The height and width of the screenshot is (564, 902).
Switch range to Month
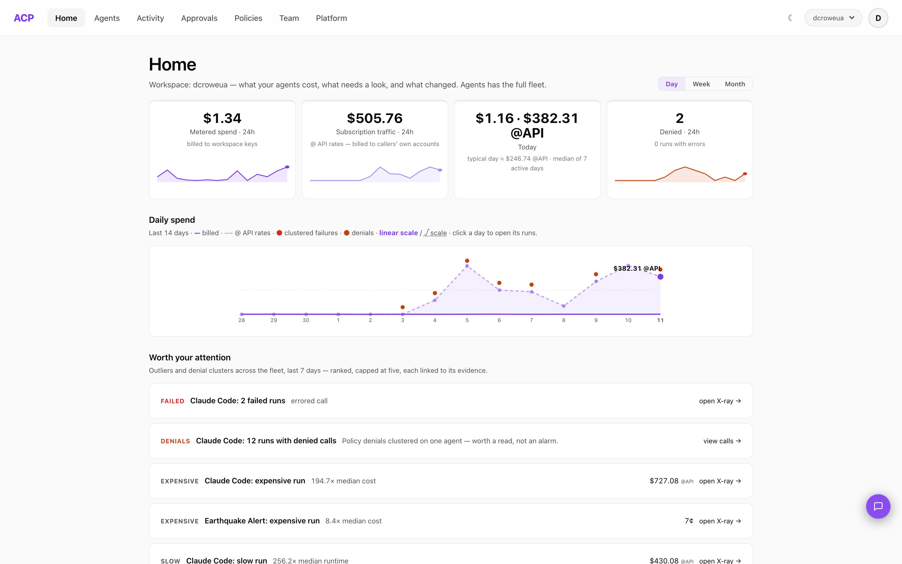point(735,84)
